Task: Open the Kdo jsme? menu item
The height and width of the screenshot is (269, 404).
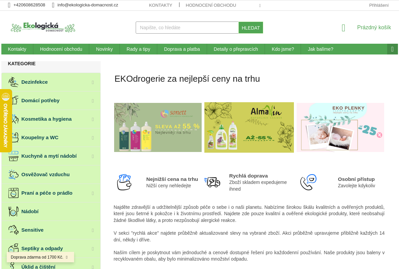Action: pos(283,49)
